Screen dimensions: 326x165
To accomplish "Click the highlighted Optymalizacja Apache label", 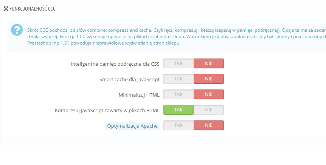I will click(x=132, y=126).
